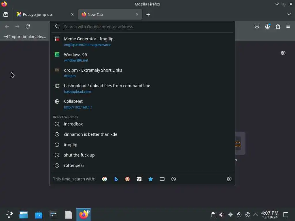Screen dimensions: 295x221
Task: Open the Meme Generator - Imgflip suggestion
Action: pyautogui.click(x=142, y=41)
